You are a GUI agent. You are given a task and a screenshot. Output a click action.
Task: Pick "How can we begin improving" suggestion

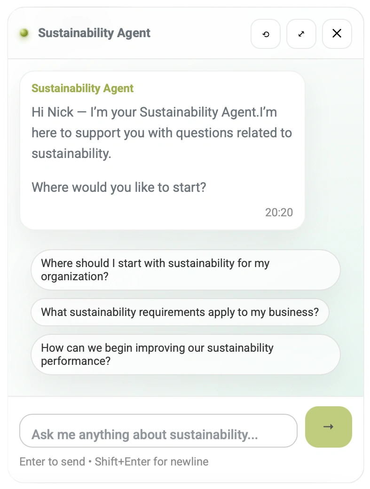185,355
